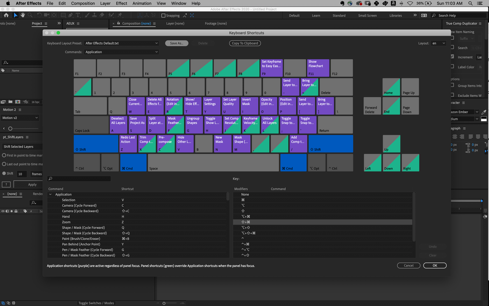Click the Home icon in the toolbar

[x=6, y=15]
